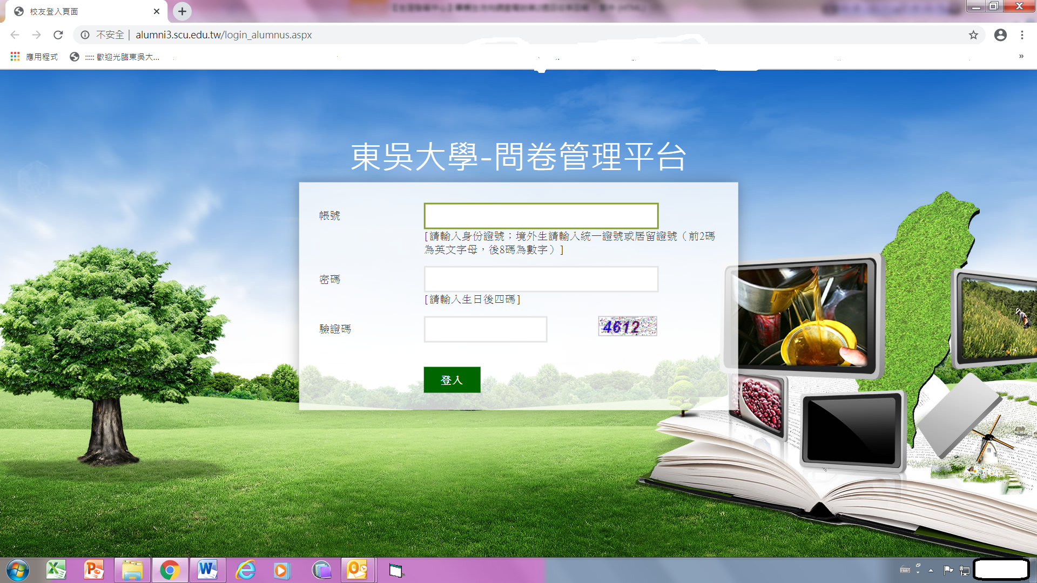Open Word from the taskbar
This screenshot has height=583, width=1037.
(x=208, y=570)
